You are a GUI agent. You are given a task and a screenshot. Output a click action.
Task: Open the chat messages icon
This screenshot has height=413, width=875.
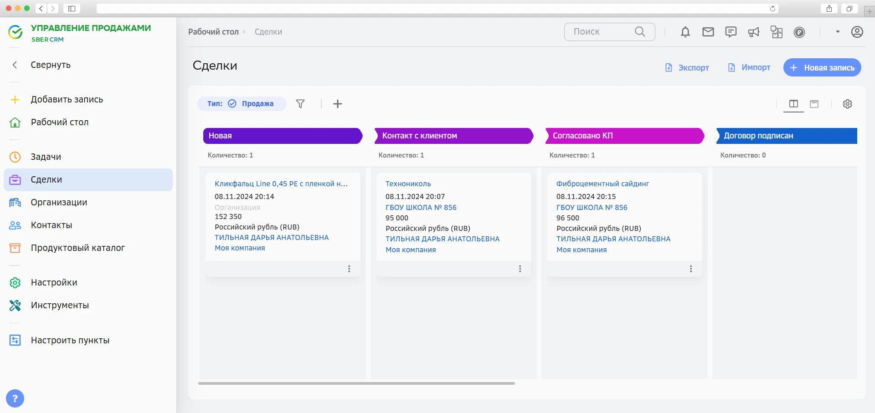coord(731,32)
